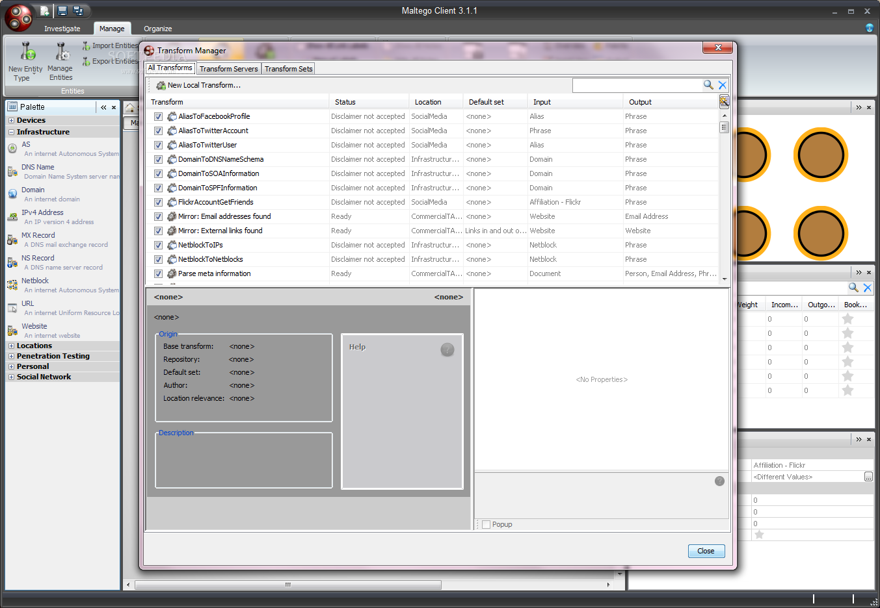This screenshot has width=880, height=608.
Task: Select the Parse meta information transform row
Action: tap(433, 273)
